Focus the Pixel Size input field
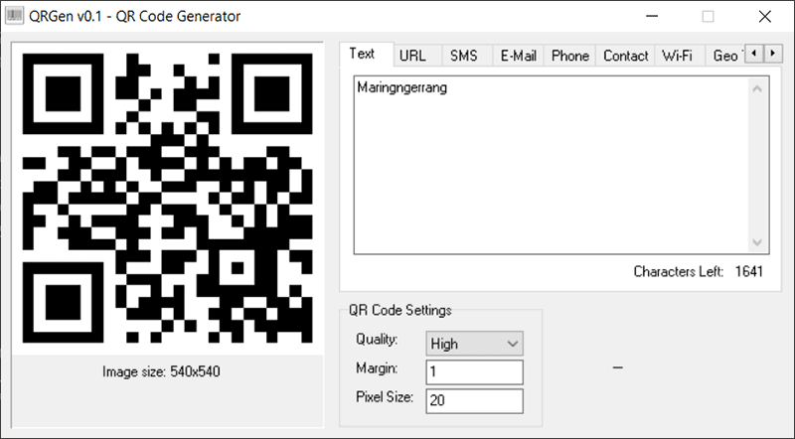This screenshot has height=439, width=795. coord(475,401)
